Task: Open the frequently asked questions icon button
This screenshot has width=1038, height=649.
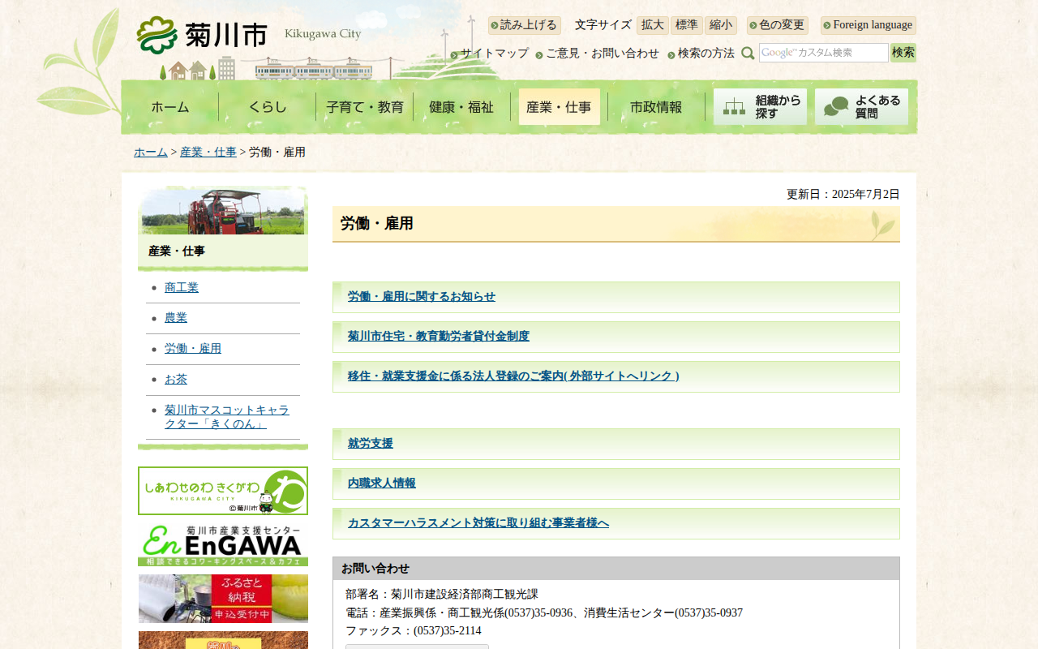Action: (861, 107)
